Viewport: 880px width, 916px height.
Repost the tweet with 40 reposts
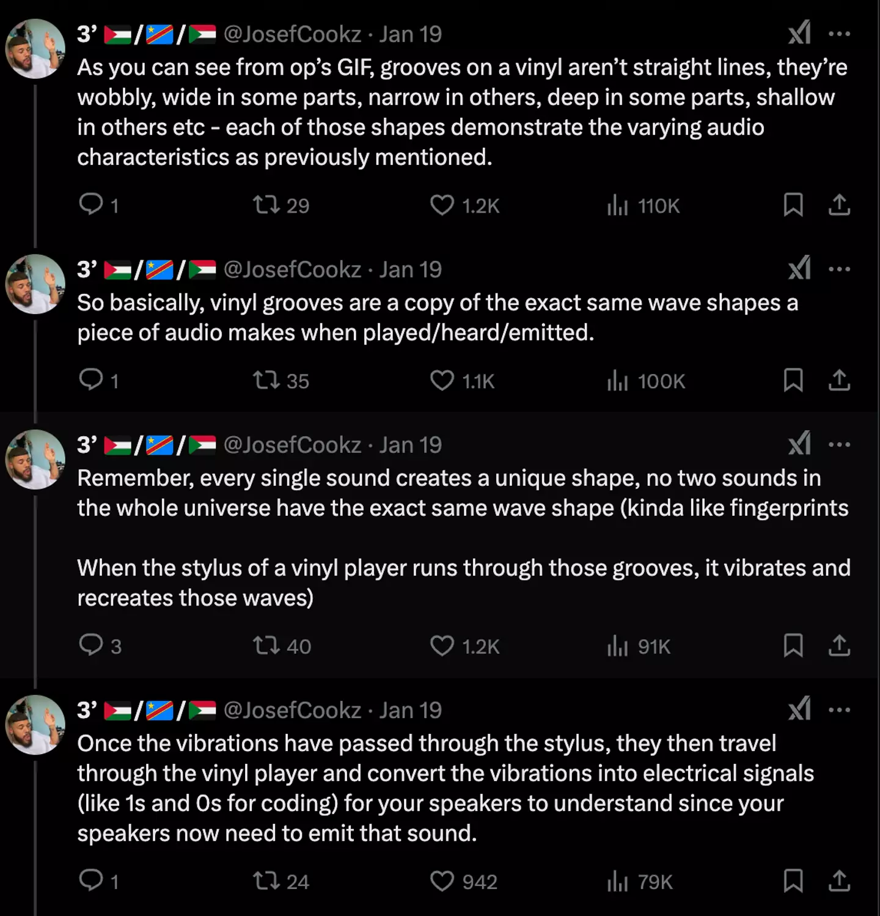click(x=267, y=646)
